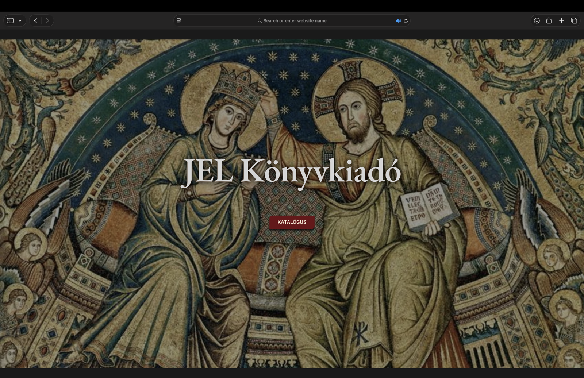Screen dimensions: 584x378
Task: Show the tab overview
Action: click(574, 21)
